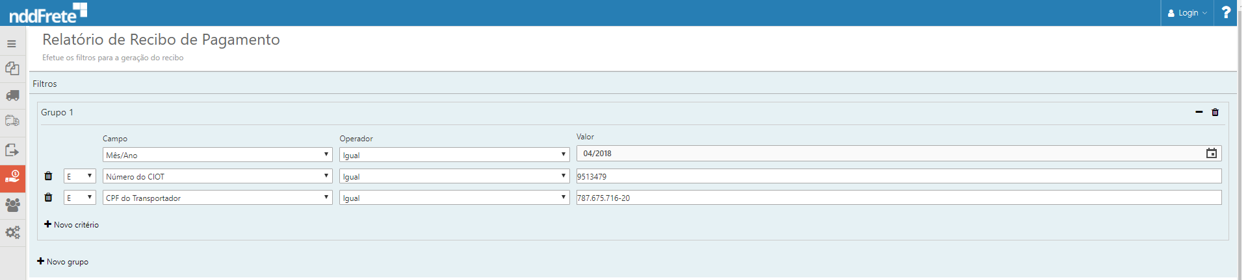This screenshot has width=1248, height=280.
Task: Collapse Grupo 1 with the minus icon
Action: [1199, 112]
